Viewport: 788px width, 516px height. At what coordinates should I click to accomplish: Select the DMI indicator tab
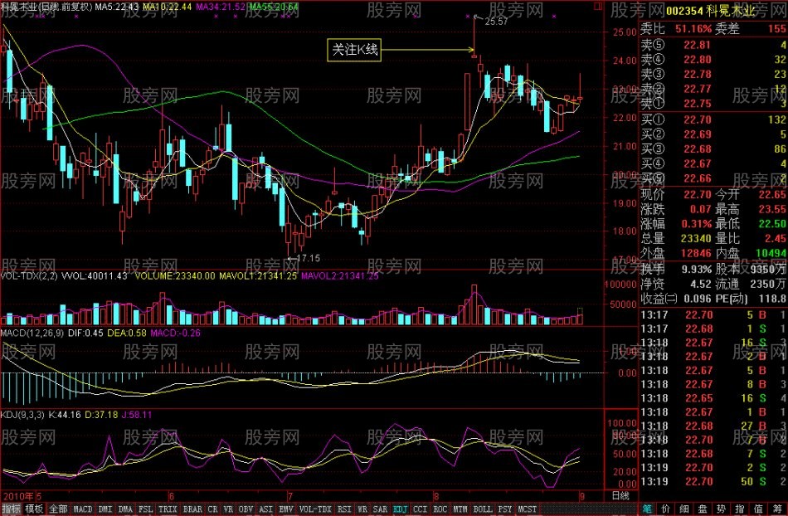point(105,509)
